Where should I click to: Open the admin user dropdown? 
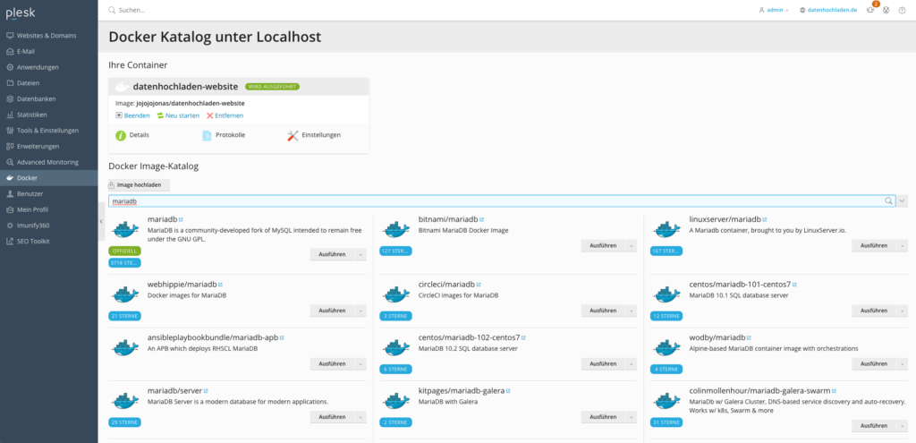774,10
